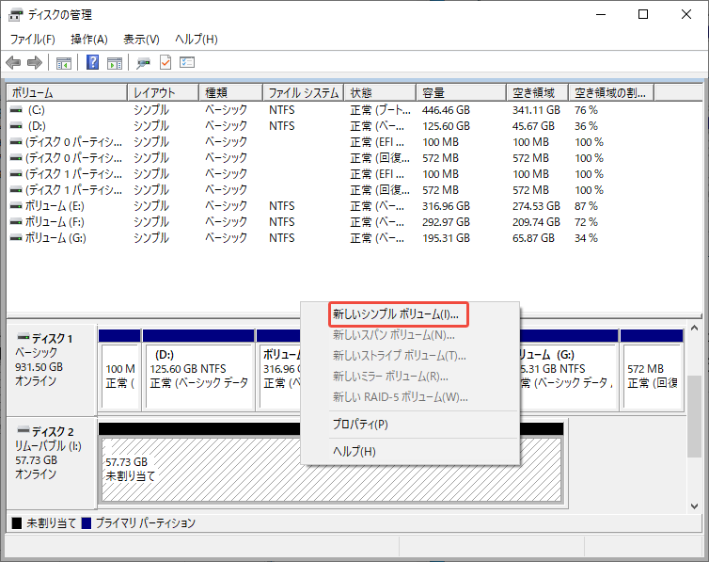Click the drive icon of ボリューム (G:)

click(16, 237)
